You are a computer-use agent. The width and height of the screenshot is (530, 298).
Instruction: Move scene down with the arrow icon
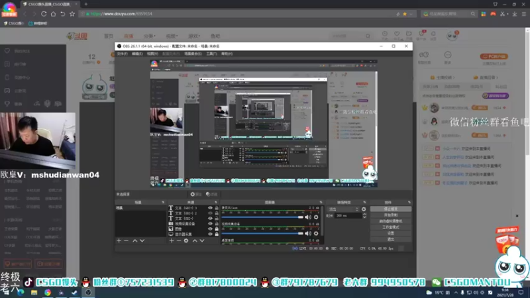click(x=142, y=240)
